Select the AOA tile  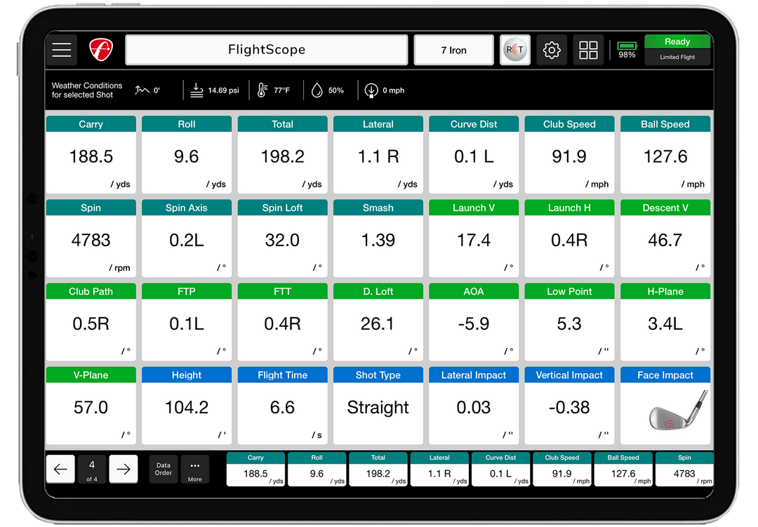(474, 322)
